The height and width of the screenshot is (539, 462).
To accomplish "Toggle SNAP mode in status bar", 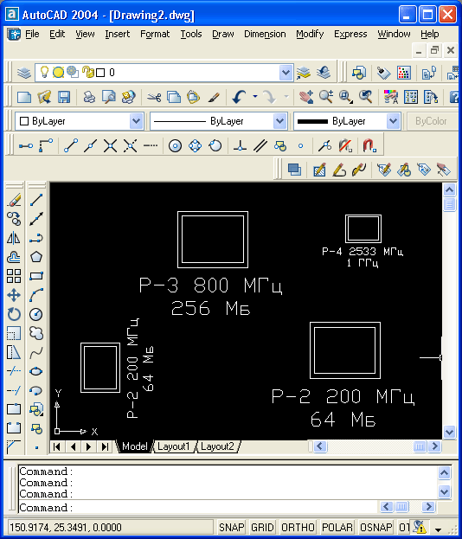I will pyautogui.click(x=231, y=527).
